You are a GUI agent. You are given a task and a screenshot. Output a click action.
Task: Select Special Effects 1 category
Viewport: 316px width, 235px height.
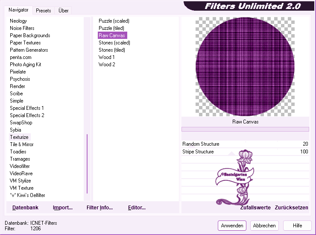coord(26,108)
